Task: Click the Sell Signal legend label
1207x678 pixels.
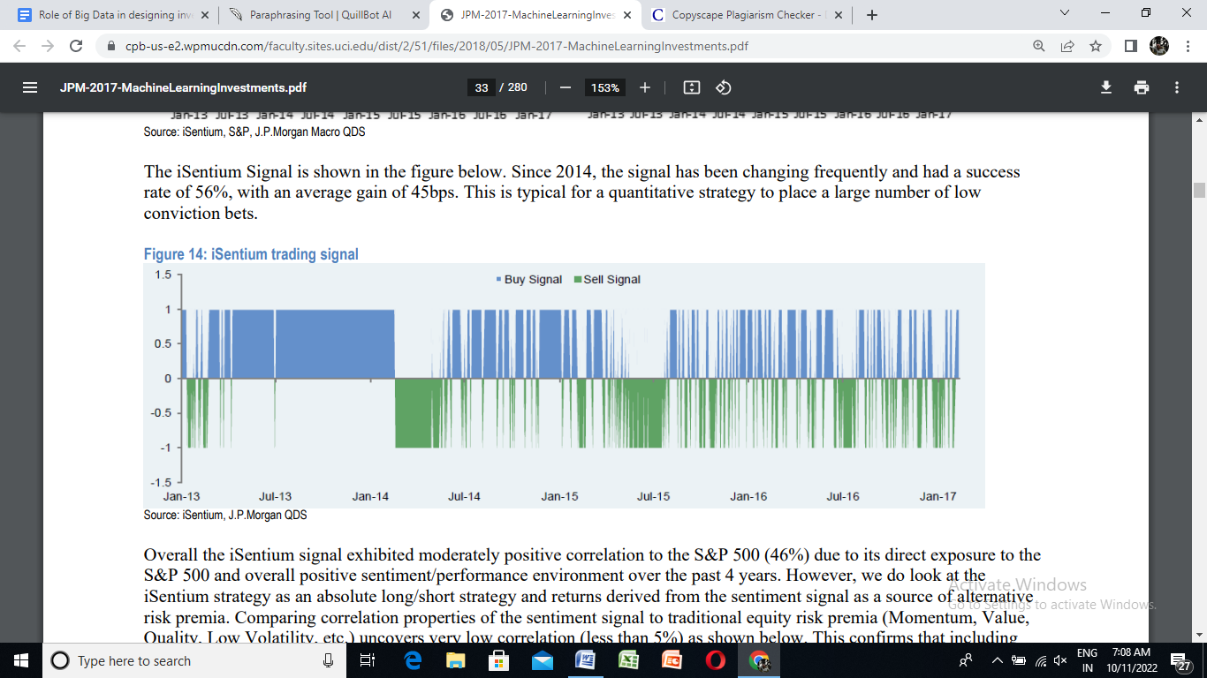Action: [x=611, y=280]
